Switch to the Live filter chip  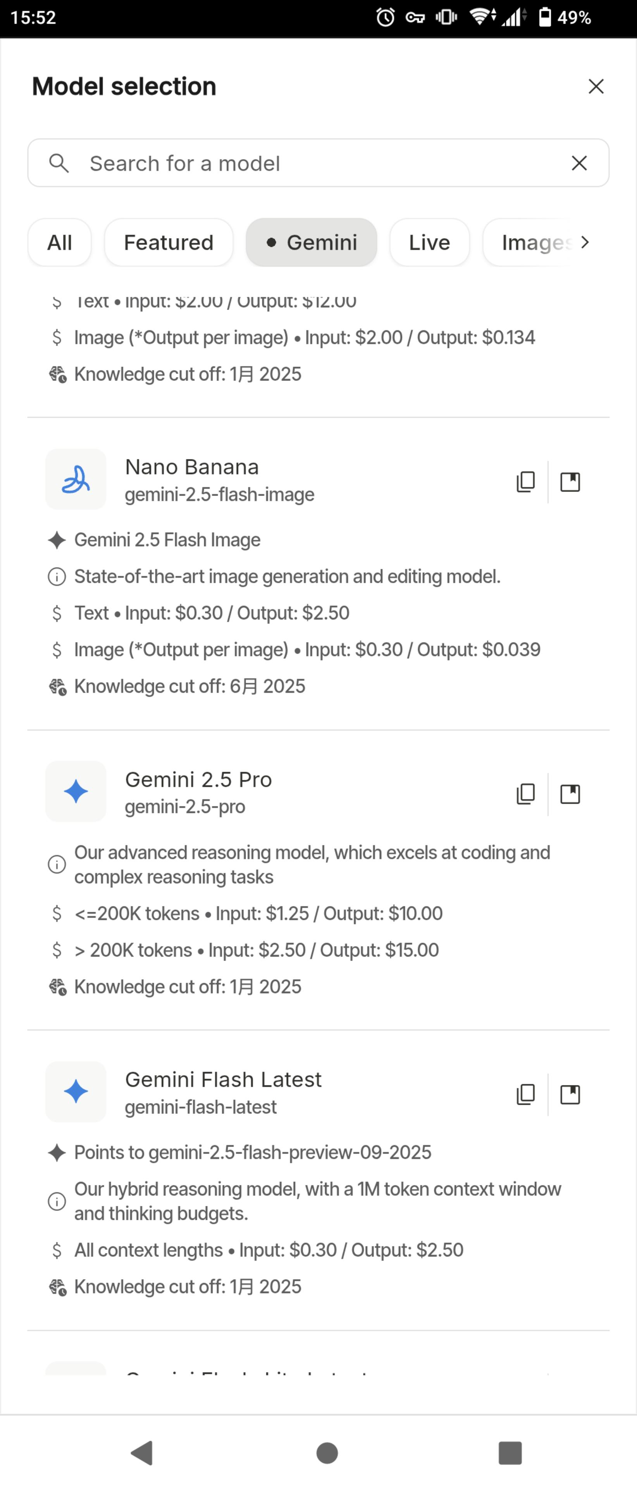(x=429, y=243)
